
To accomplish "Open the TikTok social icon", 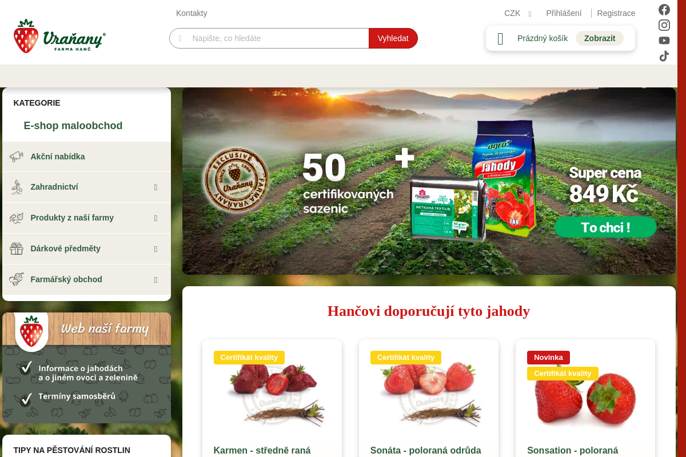I will (664, 56).
